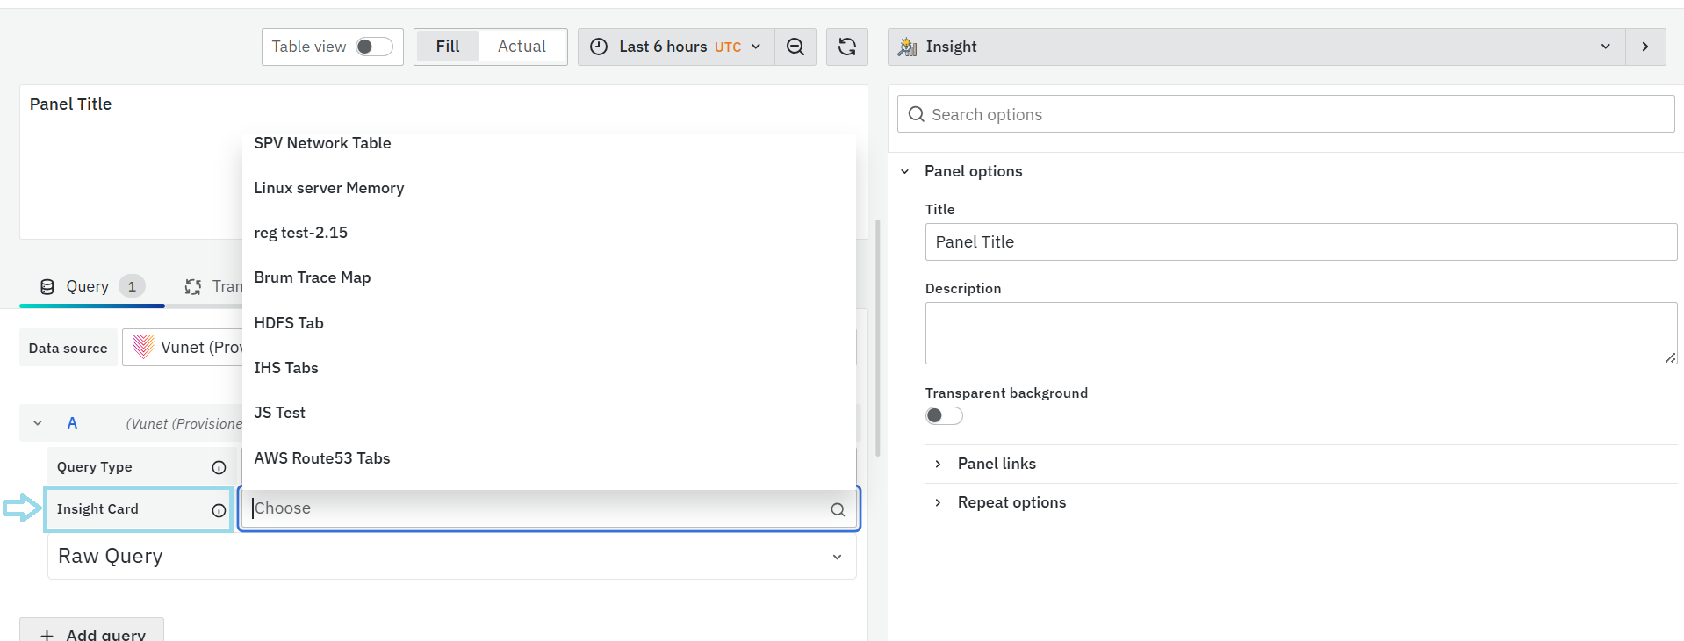
Task: Click the right arrow beside Insight picker
Action: [x=1644, y=47]
